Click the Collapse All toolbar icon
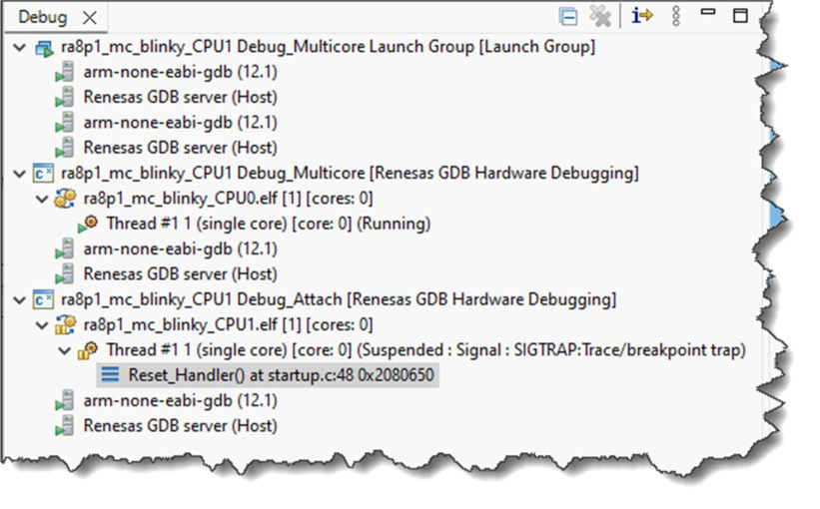Image resolution: width=820 pixels, height=509 pixels. [x=568, y=17]
